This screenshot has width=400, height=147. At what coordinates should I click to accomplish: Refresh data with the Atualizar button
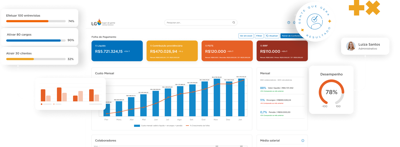(x=272, y=36)
